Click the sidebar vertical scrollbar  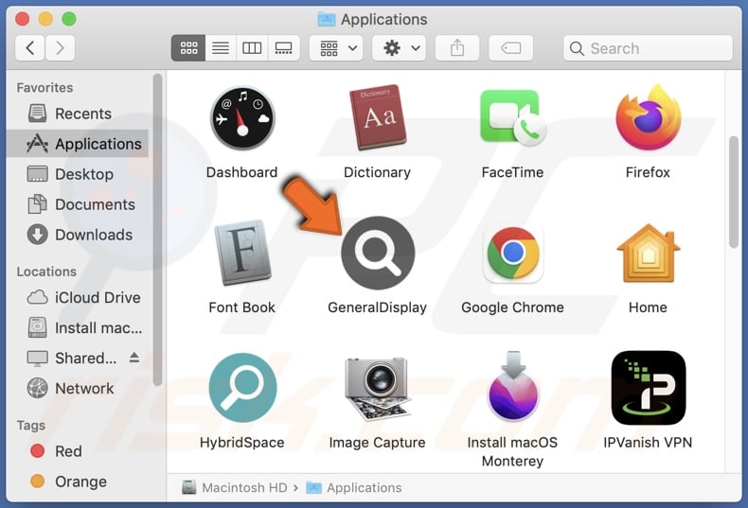point(157,229)
